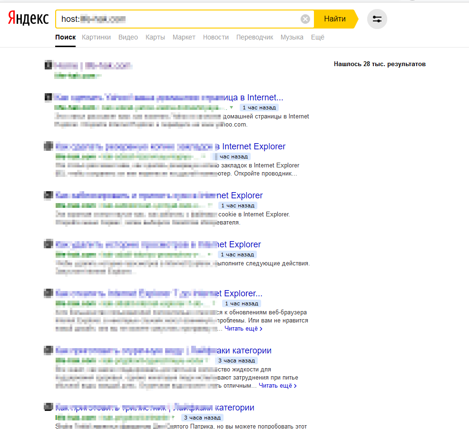469x429 pixels.
Task: Click the '3 часа назад' badge on the last result
Action: pyautogui.click(x=202, y=418)
